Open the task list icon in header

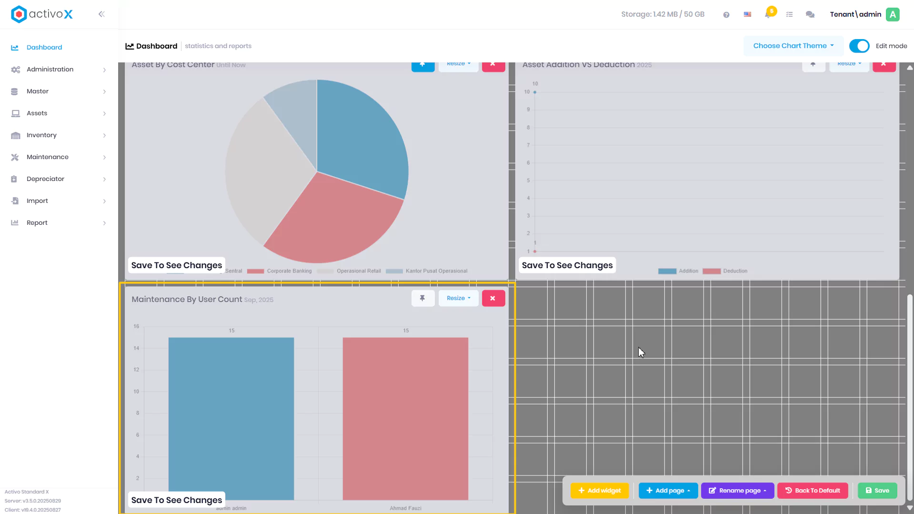789,14
